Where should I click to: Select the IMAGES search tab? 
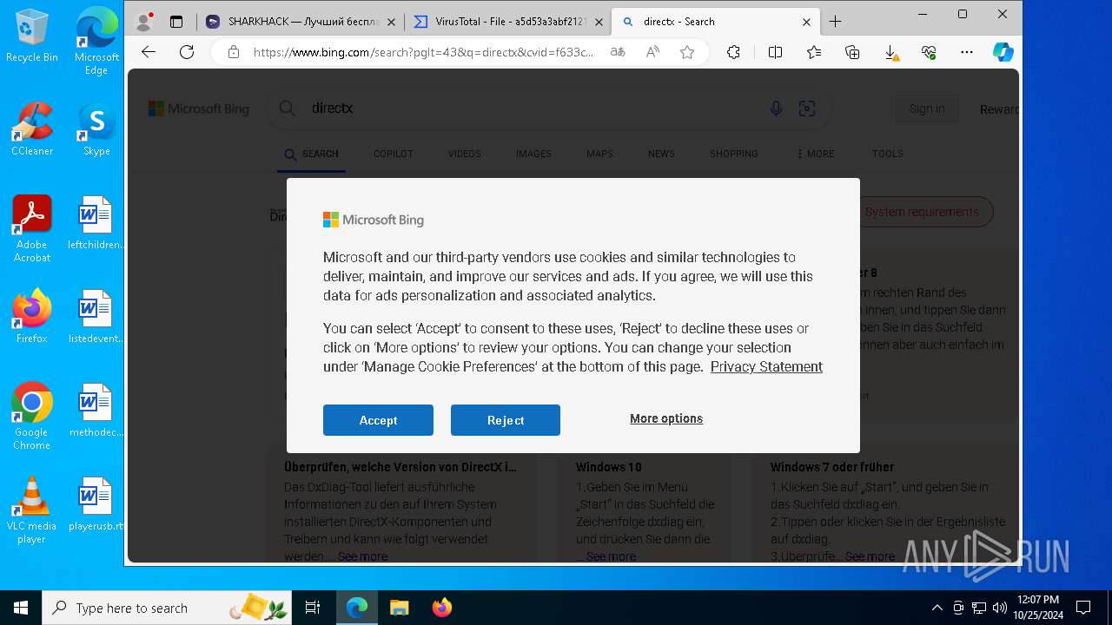pyautogui.click(x=533, y=154)
